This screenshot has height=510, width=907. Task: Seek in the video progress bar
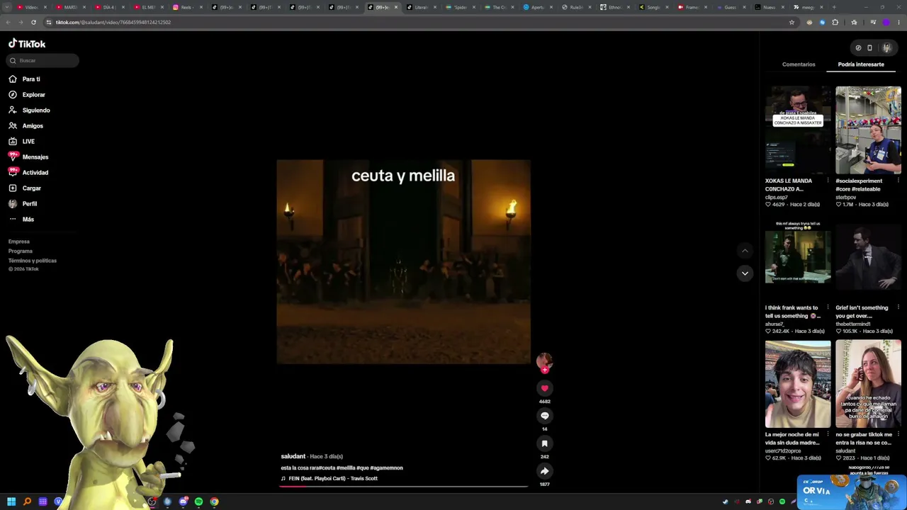pos(403,487)
